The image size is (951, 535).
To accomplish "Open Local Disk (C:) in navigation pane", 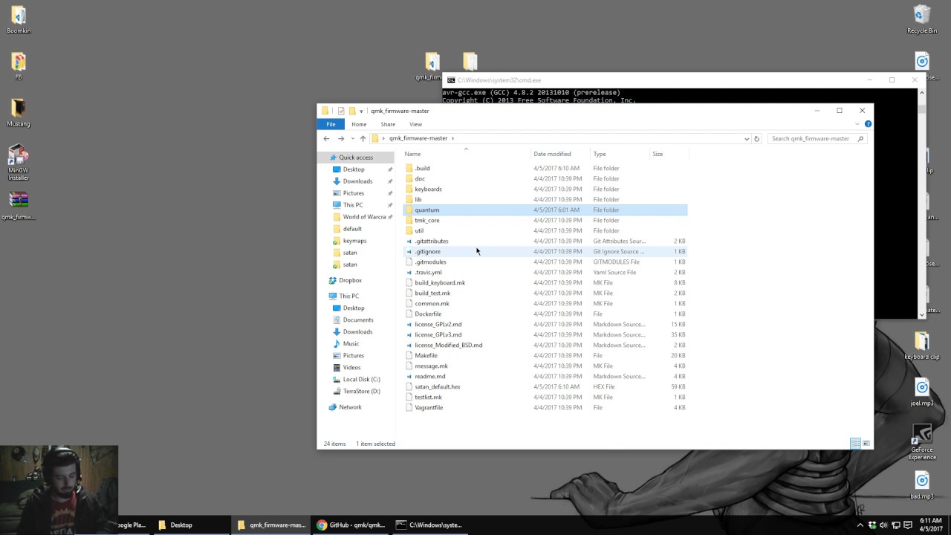I will 361,379.
